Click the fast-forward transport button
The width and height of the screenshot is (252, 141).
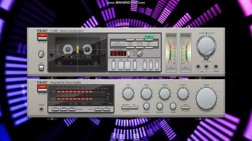click(x=135, y=65)
